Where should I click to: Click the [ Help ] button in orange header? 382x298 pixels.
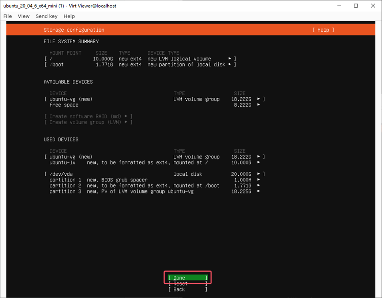(323, 30)
